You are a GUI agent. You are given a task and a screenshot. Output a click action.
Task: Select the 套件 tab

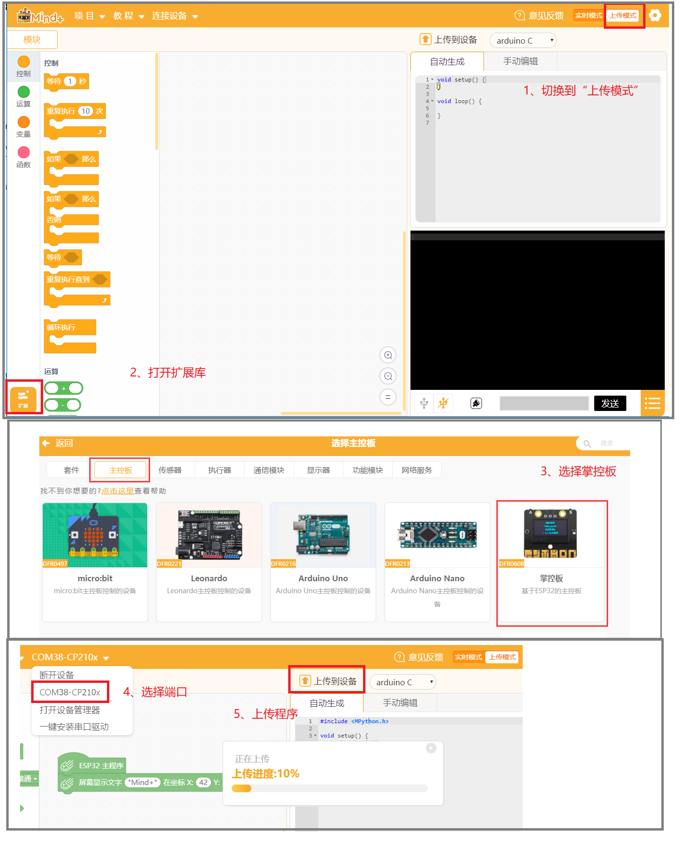click(x=71, y=470)
